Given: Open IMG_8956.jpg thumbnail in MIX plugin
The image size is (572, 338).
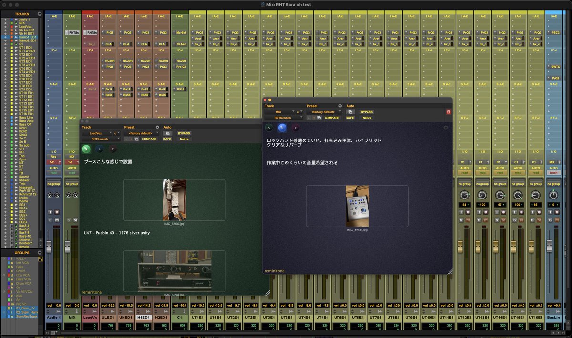Looking at the screenshot, I should click(357, 206).
